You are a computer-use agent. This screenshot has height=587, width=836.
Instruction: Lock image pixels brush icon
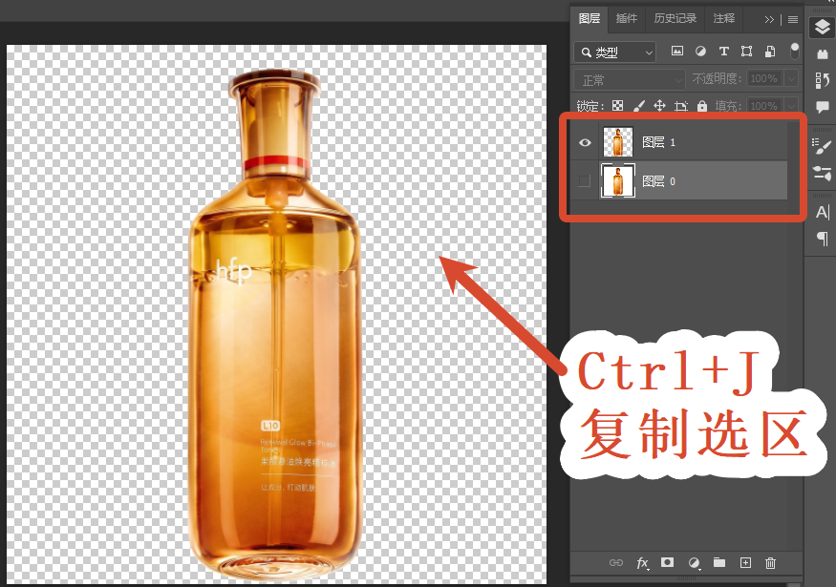click(639, 105)
